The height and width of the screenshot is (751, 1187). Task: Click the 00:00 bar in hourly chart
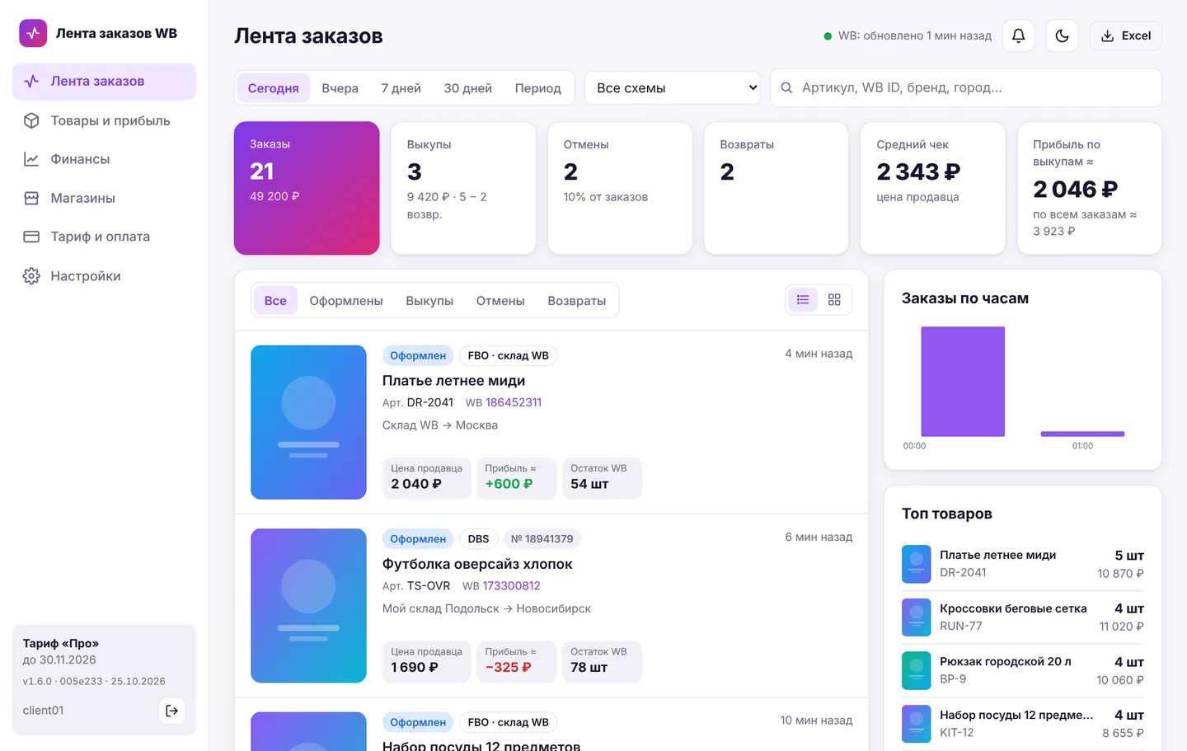point(963,382)
